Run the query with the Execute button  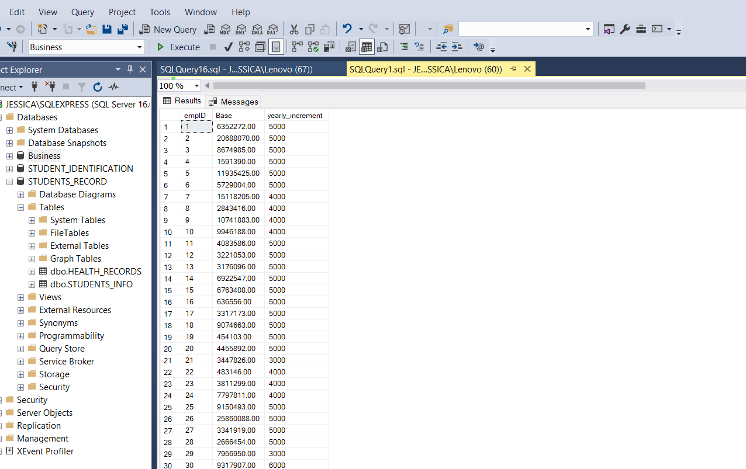coord(179,47)
